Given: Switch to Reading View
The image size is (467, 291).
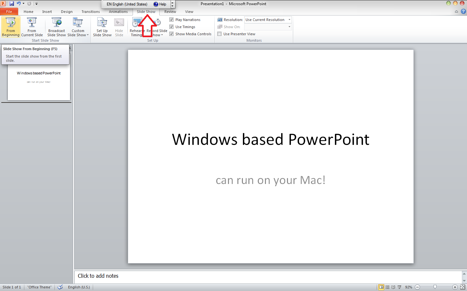Looking at the screenshot, I should tap(393, 287).
